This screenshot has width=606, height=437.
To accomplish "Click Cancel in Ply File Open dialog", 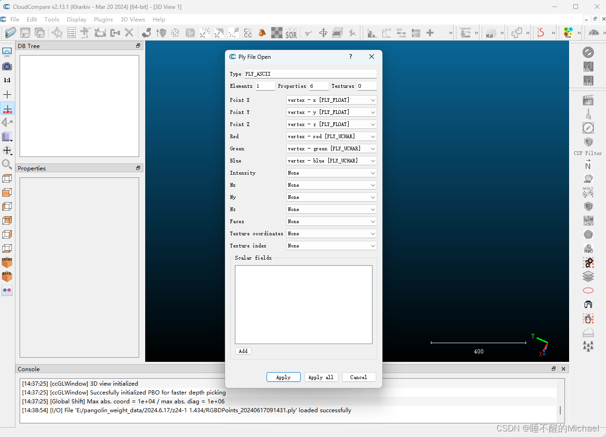I will [x=359, y=377].
